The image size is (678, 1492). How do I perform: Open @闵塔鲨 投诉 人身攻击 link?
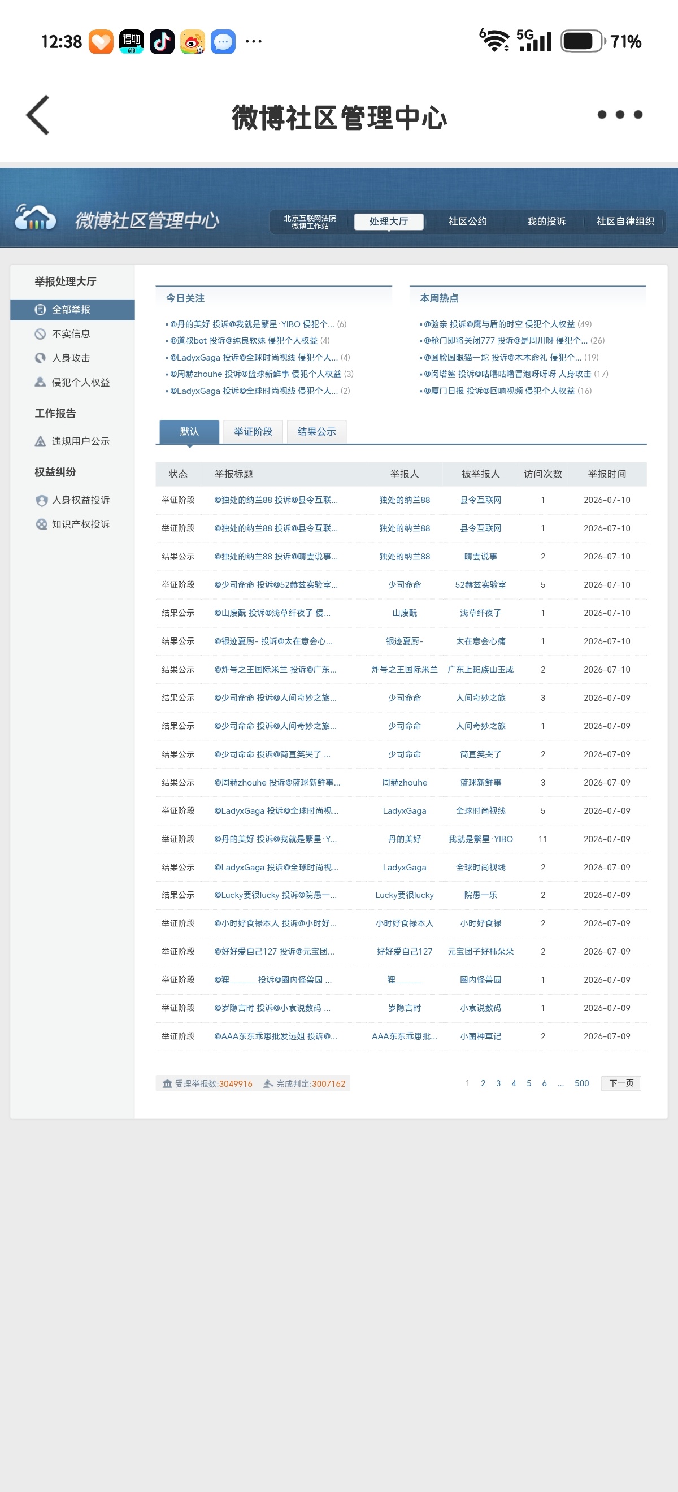click(507, 374)
